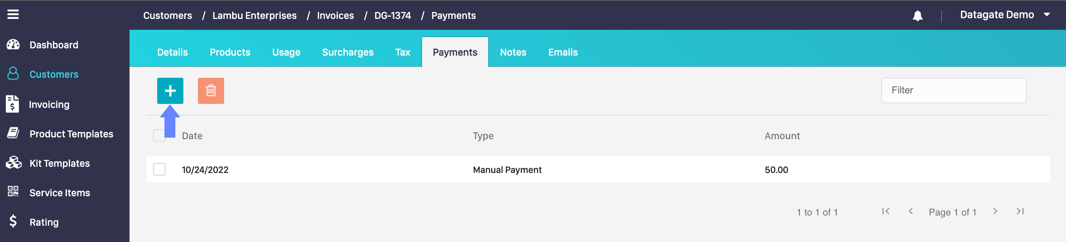The height and width of the screenshot is (242, 1066).
Task: Go to the next page of results
Action: 995,211
